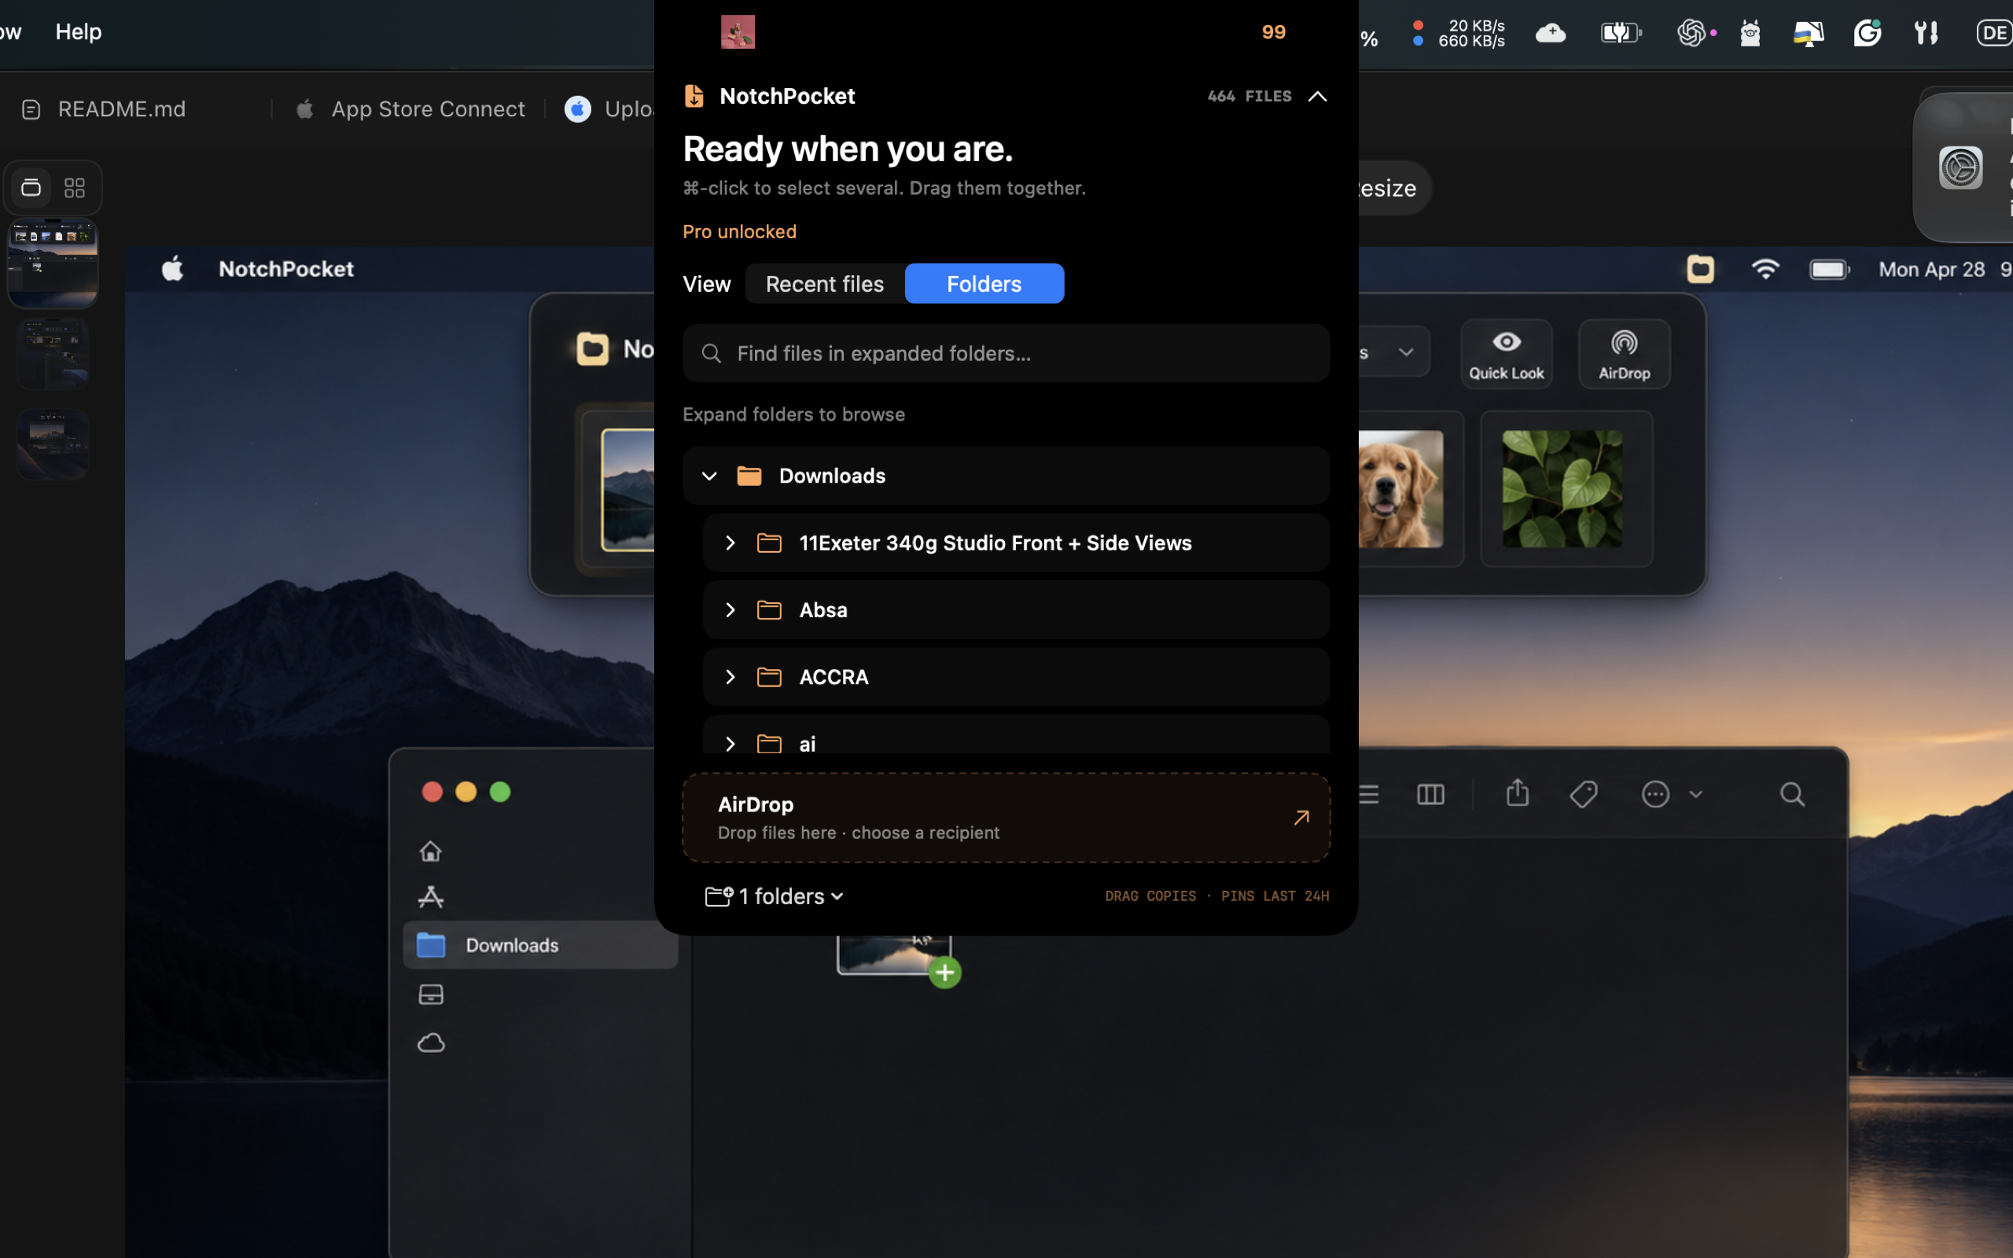Open the Help menu

(78, 31)
